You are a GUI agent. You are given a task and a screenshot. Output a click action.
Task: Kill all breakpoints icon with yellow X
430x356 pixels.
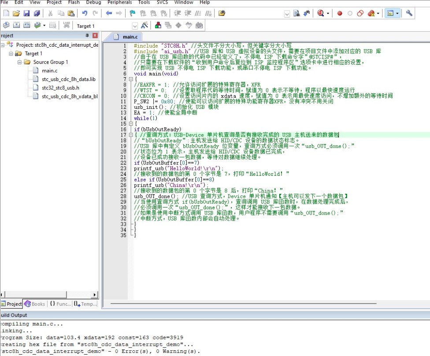(x=371, y=13)
